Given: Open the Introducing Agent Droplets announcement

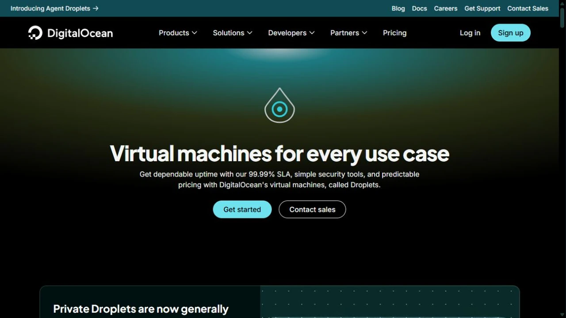Looking at the screenshot, I should [54, 8].
